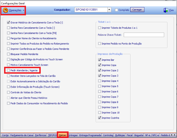Viewport: 177px width, 138px height.
Task: Check Imprimir Conferência ao Fazer Pedido Pendente
Action: 8,49
